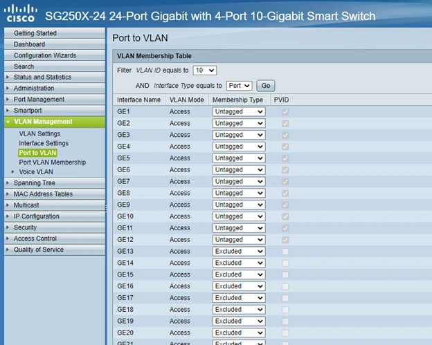Open GE2 Membership Type dropdown
Image resolution: width=432 pixels, height=345 pixels.
(239, 123)
